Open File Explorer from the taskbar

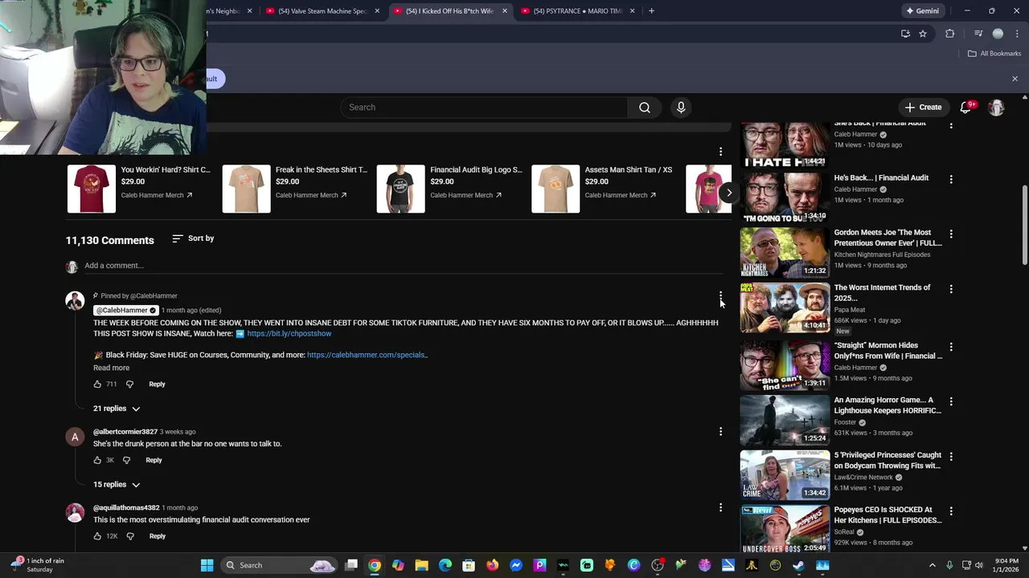tap(421, 565)
